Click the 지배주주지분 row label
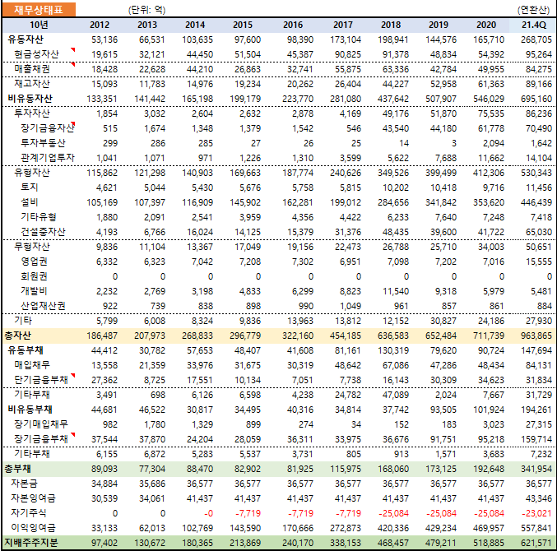The height and width of the screenshot is (551, 557). [31, 543]
